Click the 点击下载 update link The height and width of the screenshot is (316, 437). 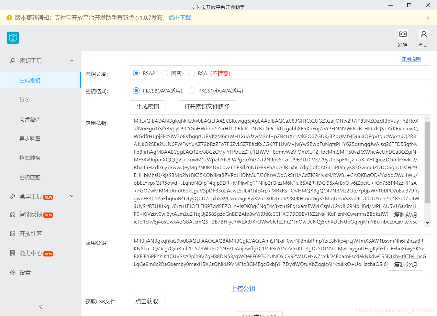pyautogui.click(x=180, y=18)
